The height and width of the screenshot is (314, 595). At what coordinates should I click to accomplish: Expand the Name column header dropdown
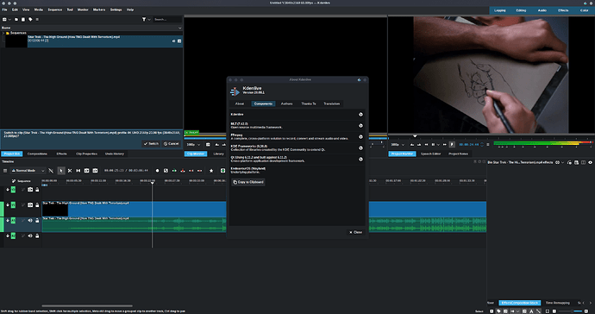[x=179, y=28]
